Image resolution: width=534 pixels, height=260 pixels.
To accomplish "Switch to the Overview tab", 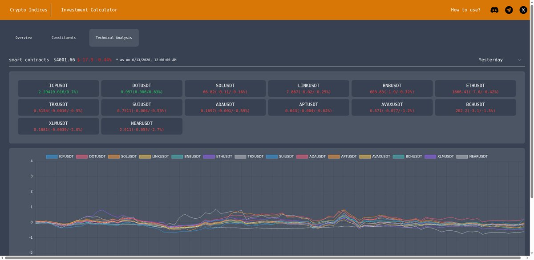I will coord(24,38).
